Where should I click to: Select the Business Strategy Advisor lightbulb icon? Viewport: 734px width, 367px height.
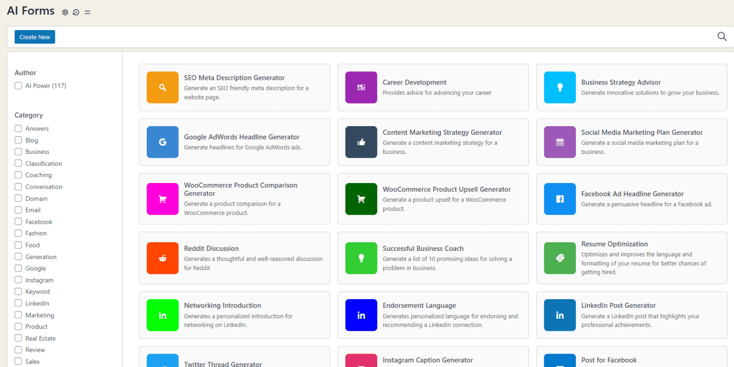click(x=560, y=87)
